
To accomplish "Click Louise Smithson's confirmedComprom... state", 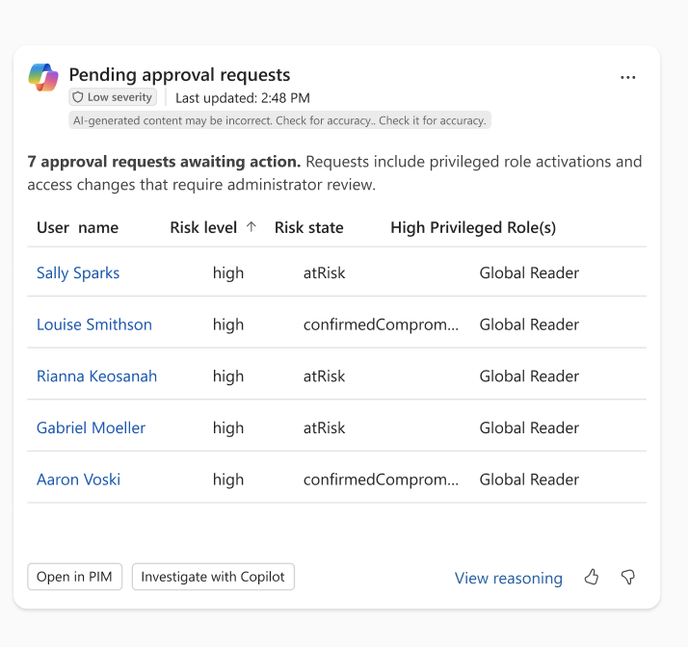I will (381, 324).
